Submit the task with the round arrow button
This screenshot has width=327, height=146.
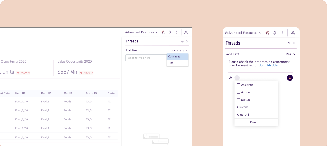[x=290, y=78]
